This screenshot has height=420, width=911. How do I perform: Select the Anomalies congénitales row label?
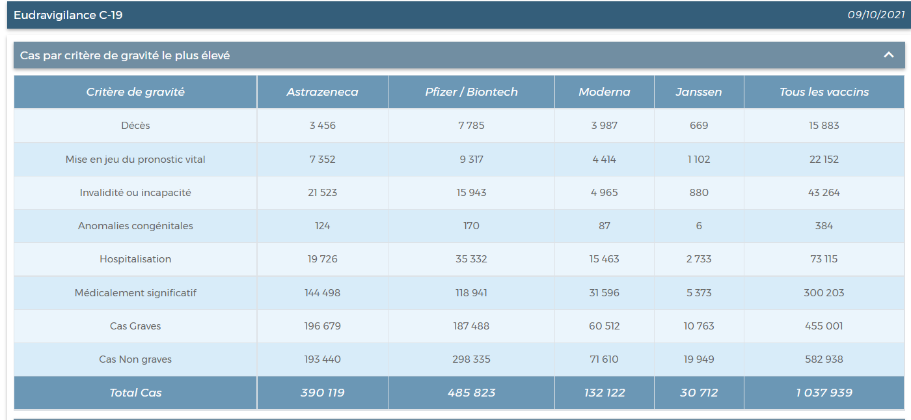click(135, 226)
